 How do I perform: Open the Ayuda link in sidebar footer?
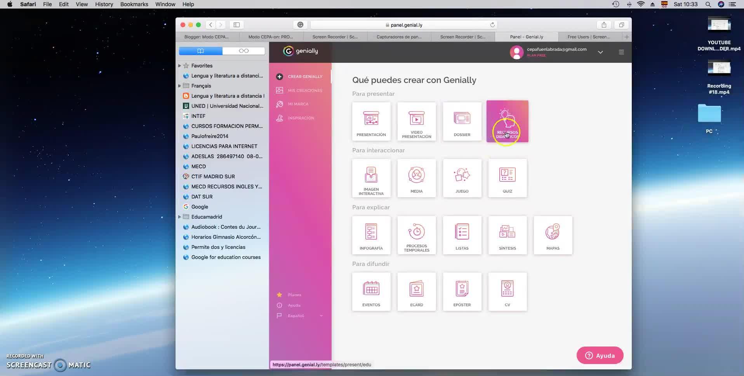[x=289, y=305]
